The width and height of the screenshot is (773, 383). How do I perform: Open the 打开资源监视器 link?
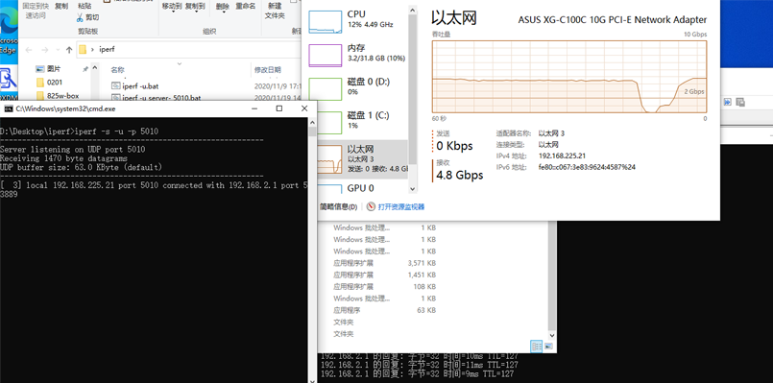(x=400, y=207)
